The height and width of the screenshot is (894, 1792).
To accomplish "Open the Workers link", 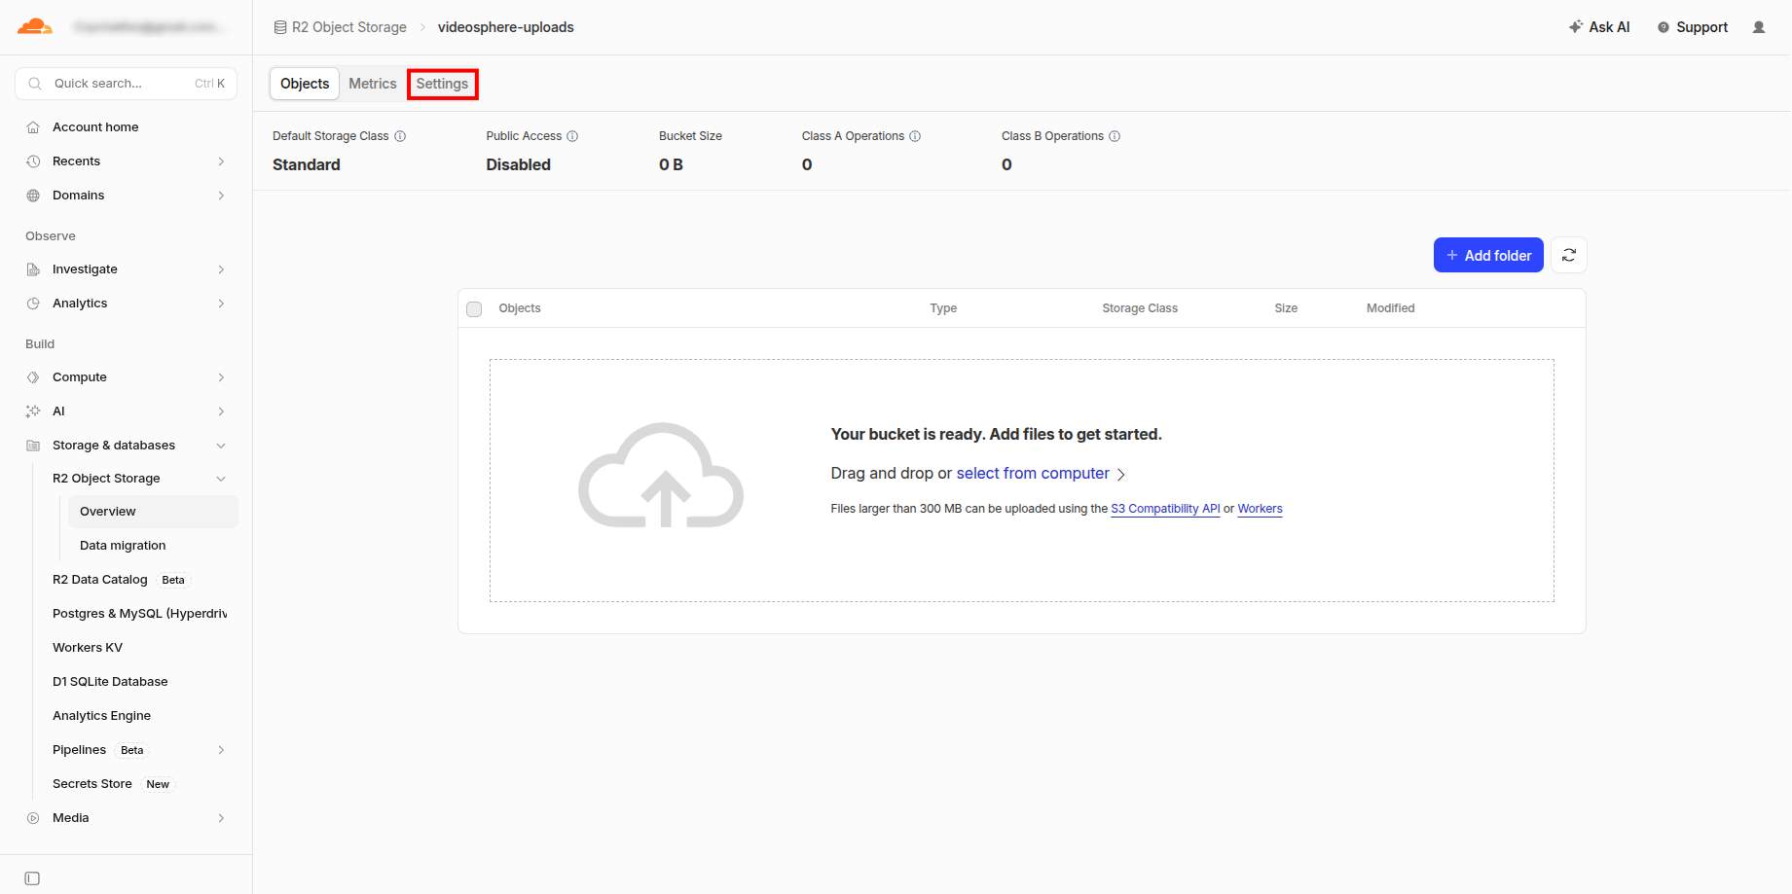I will click(1260, 509).
